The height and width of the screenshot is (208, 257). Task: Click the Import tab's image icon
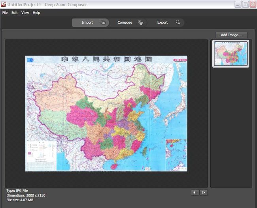[103, 22]
